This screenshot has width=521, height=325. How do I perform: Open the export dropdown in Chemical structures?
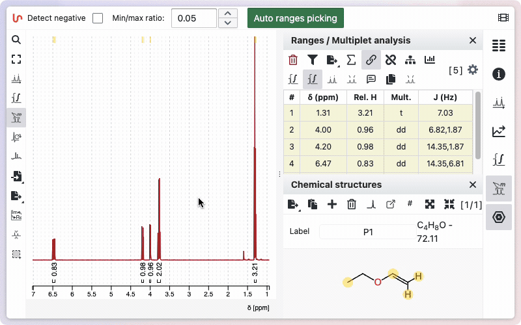(x=294, y=204)
